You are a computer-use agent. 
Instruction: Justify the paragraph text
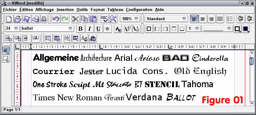(x=220, y=19)
